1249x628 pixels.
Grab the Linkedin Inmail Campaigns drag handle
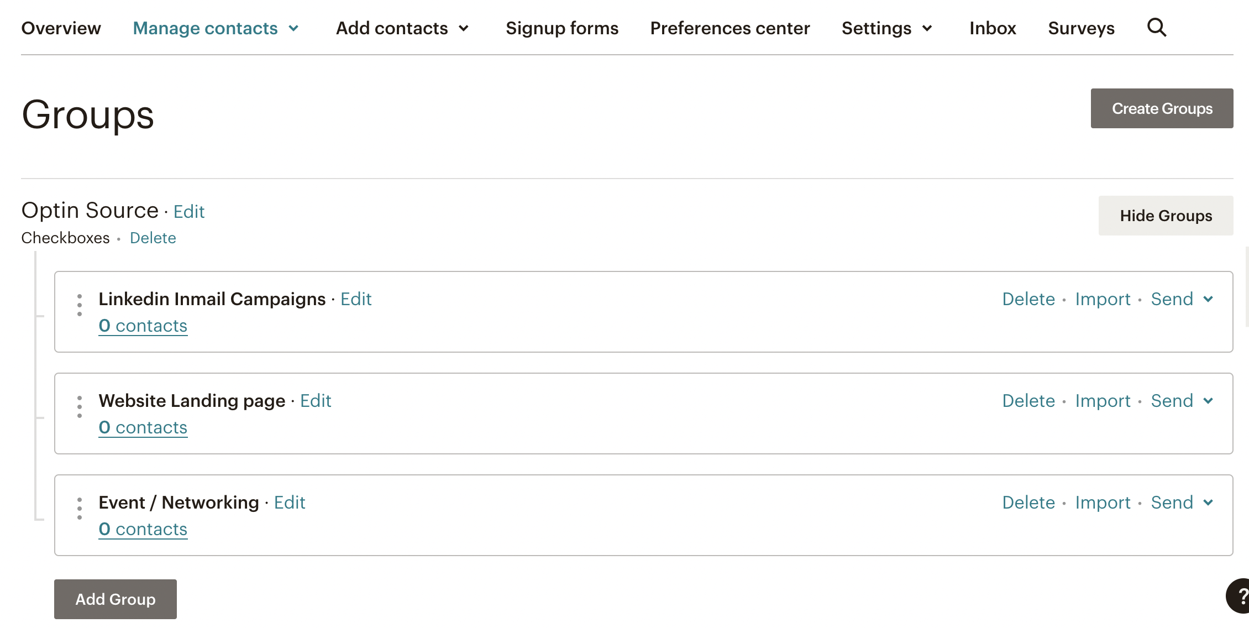[80, 305]
